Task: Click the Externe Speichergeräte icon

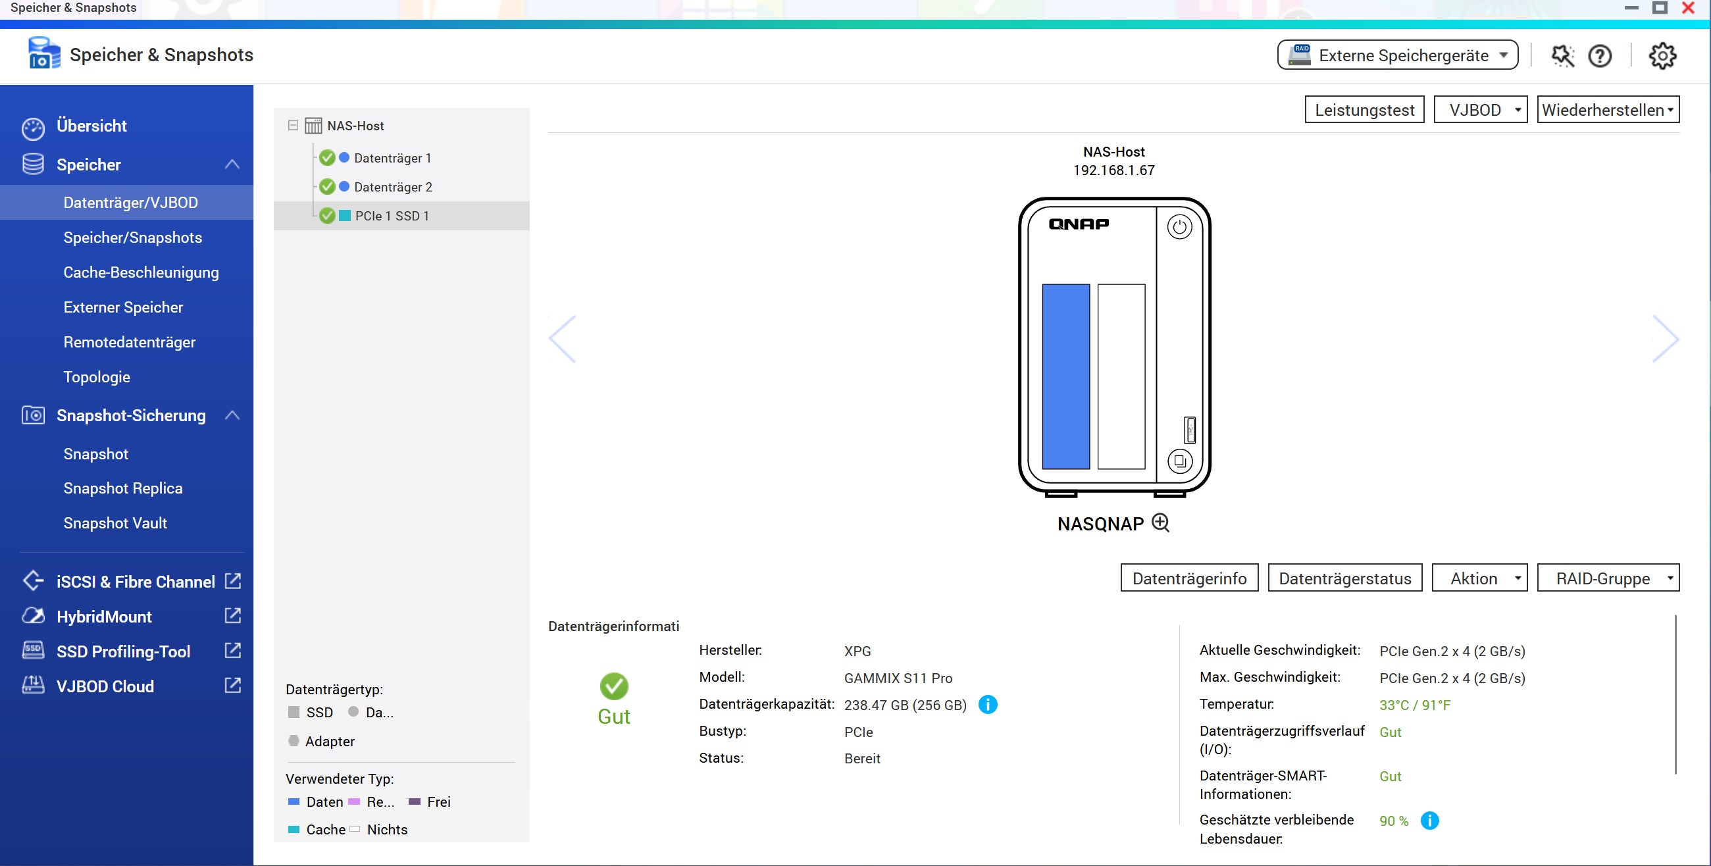Action: pos(1304,54)
